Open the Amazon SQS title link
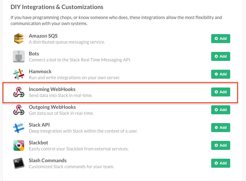The image size is (246, 181). [43, 36]
